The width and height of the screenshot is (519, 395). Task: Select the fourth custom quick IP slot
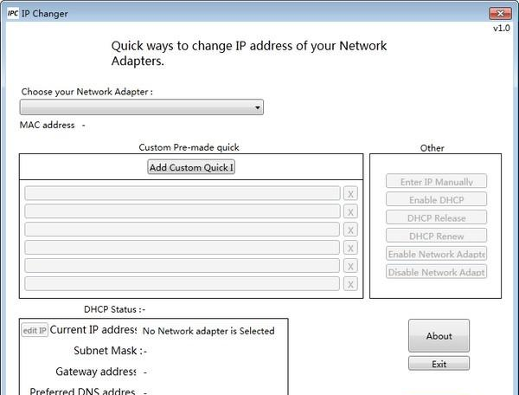click(x=182, y=248)
